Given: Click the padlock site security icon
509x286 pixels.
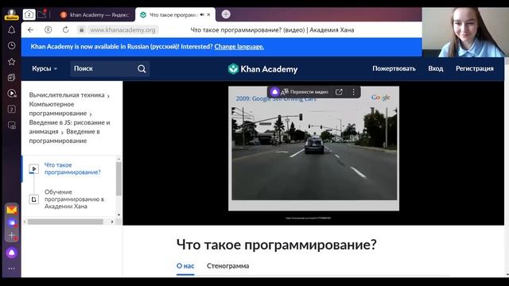Looking at the screenshot, I should pos(81,30).
